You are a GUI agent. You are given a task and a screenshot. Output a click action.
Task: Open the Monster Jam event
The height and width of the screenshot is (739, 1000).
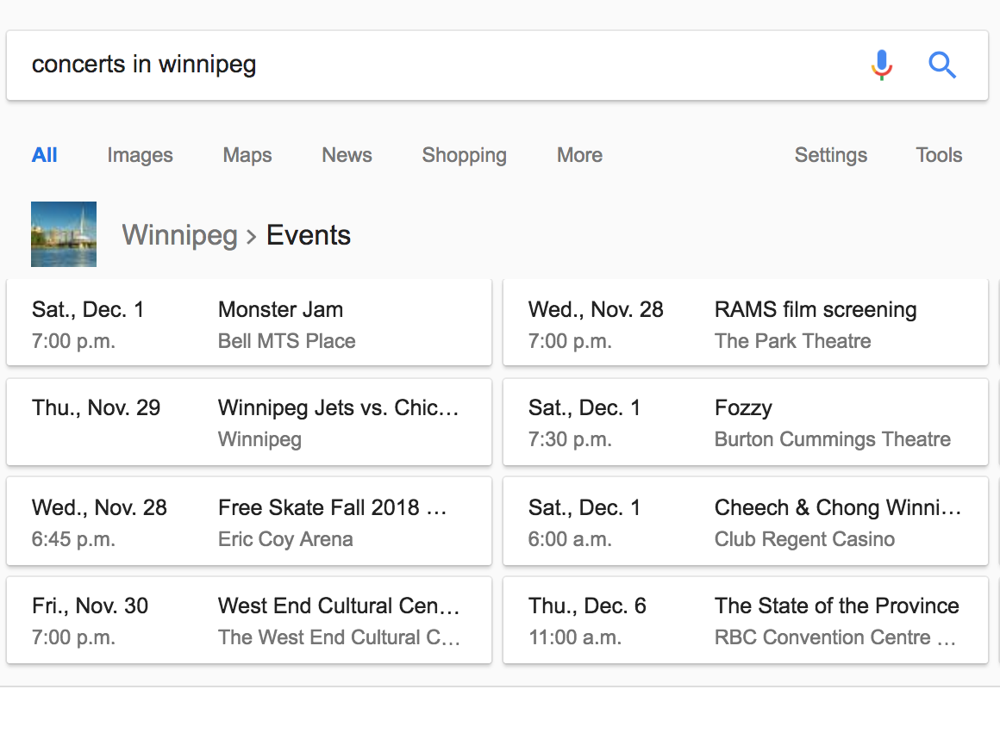point(249,322)
